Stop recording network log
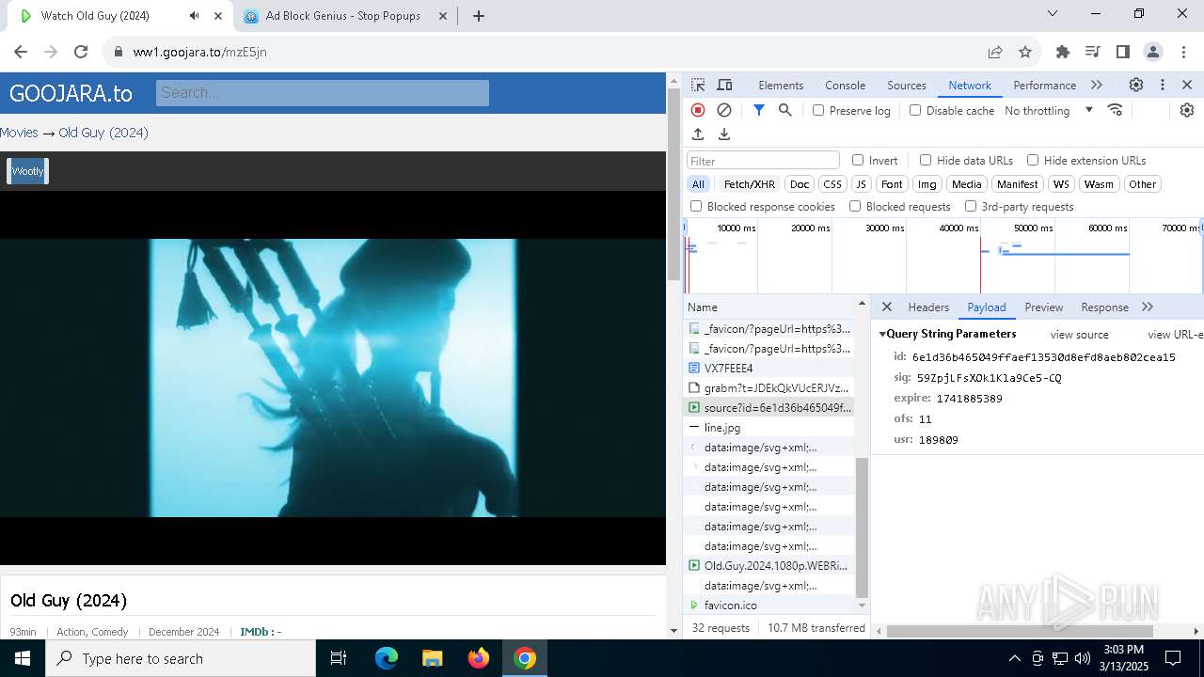This screenshot has height=677, width=1204. (x=698, y=110)
